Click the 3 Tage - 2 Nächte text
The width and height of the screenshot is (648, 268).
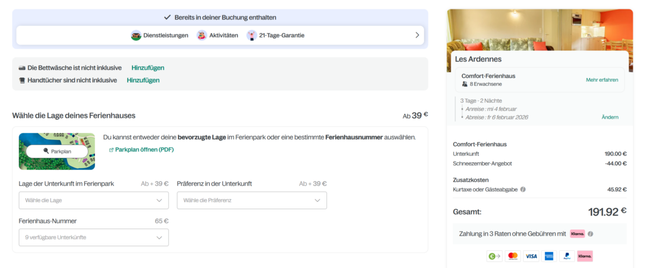[x=481, y=101]
